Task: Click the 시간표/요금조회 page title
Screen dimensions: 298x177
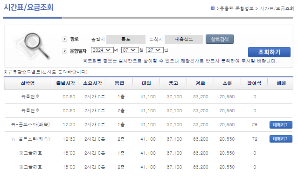Action: pyautogui.click(x=29, y=7)
